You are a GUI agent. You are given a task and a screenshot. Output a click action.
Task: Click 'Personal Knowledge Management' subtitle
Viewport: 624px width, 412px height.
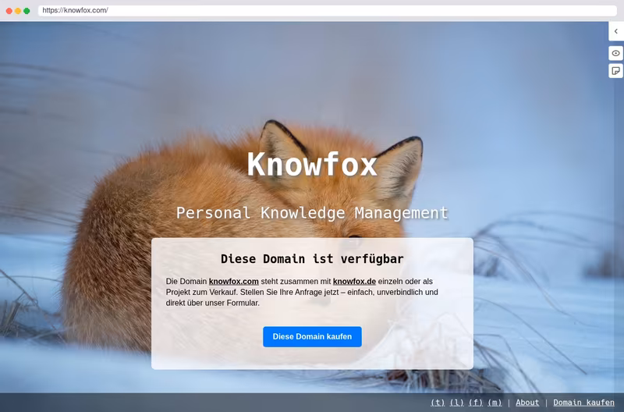point(312,212)
